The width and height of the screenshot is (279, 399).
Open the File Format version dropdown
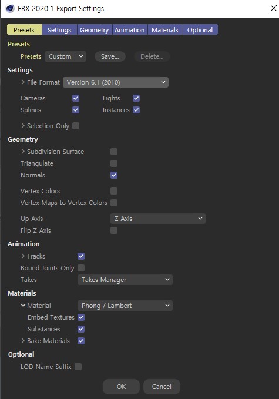(116, 82)
